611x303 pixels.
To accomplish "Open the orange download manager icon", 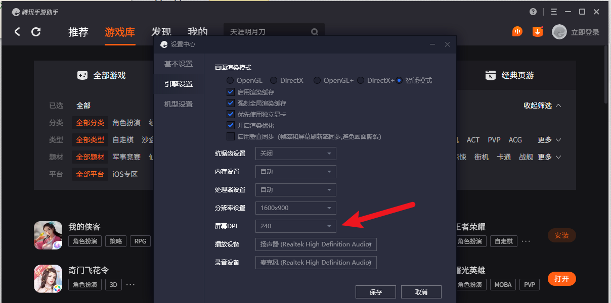I will 538,32.
